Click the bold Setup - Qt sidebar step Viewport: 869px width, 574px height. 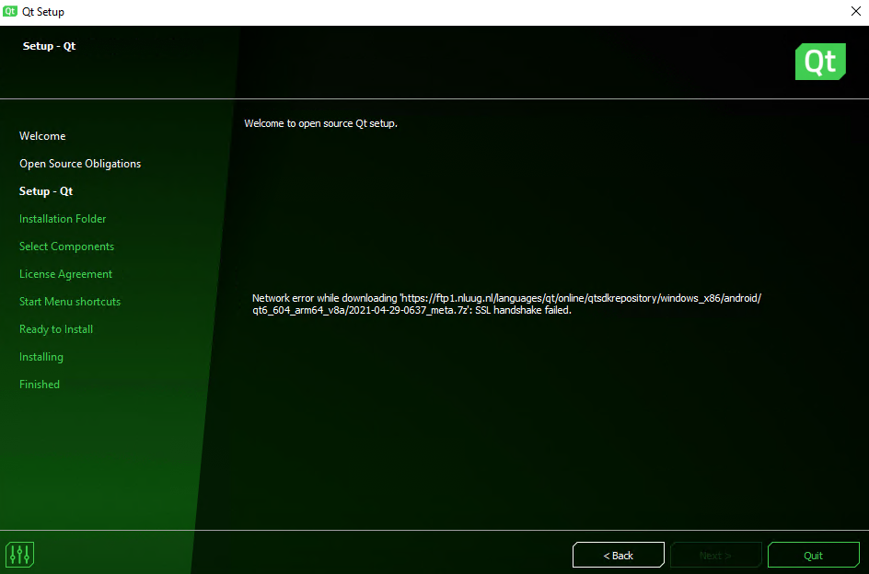coord(46,191)
